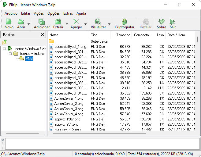This screenshot has width=201, height=157.
Task: Open the Visualizar dropdown arrow
Action: click(109, 24)
